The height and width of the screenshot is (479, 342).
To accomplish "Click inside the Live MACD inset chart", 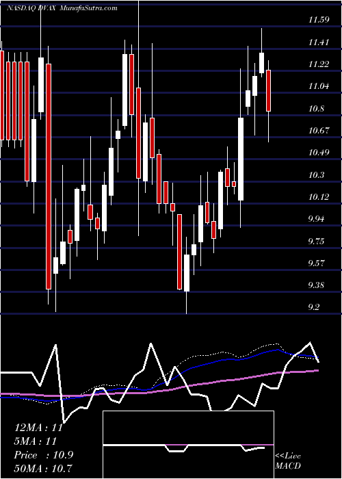I will (x=188, y=445).
